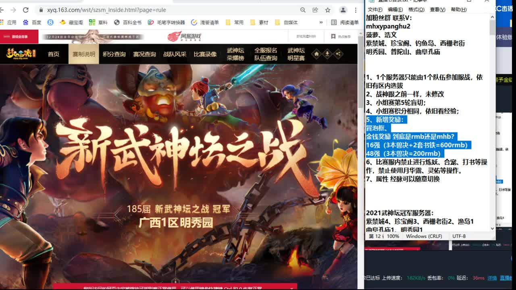Click the home diamond icon in nav bar
This screenshot has width=516, height=290.
point(316,54)
